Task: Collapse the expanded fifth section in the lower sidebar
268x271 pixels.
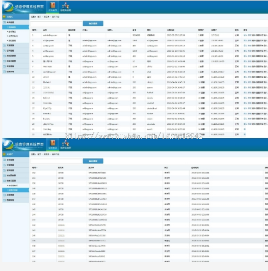Action: [x=16, y=181]
